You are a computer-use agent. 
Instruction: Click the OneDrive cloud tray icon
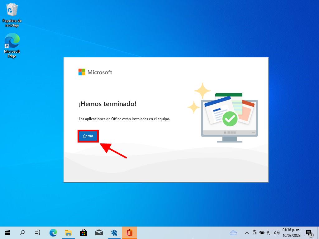233,233
